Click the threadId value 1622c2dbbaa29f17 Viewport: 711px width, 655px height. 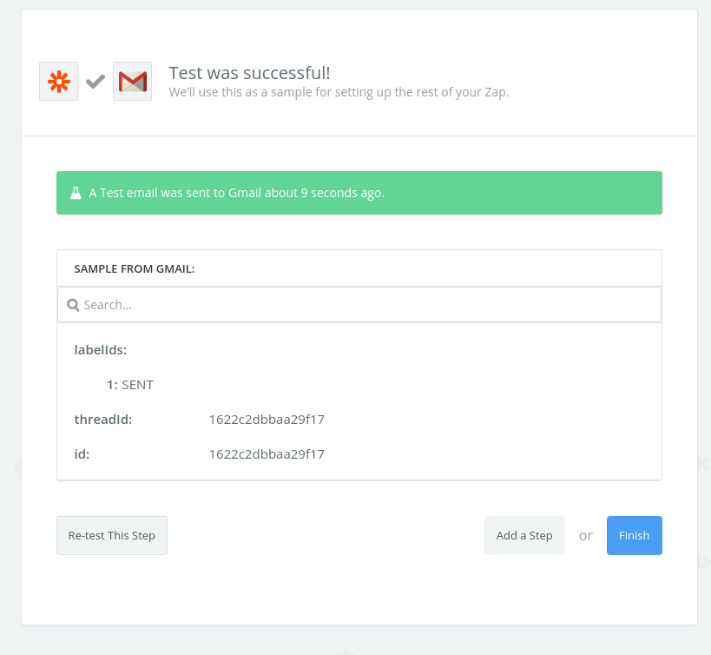click(x=267, y=420)
